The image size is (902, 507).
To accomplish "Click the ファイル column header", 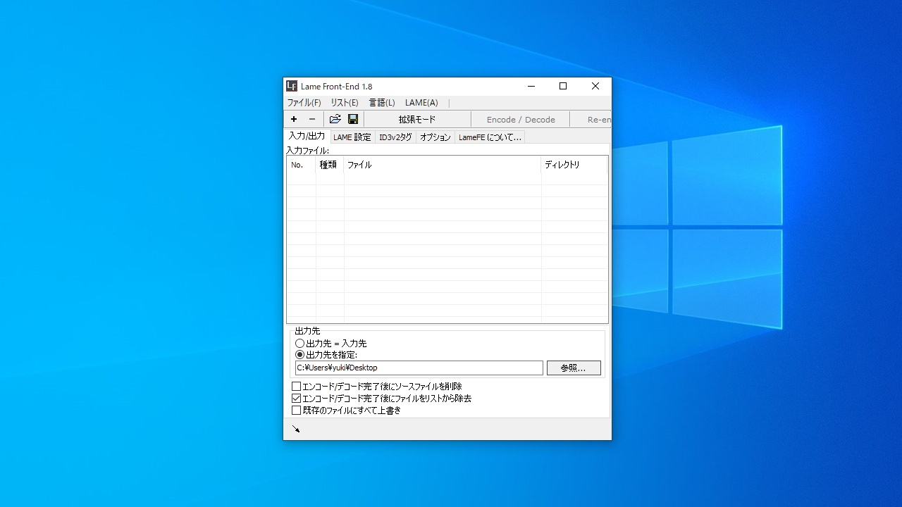I will coord(443,165).
